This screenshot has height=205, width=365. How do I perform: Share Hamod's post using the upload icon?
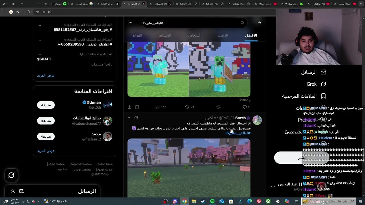tap(129, 107)
